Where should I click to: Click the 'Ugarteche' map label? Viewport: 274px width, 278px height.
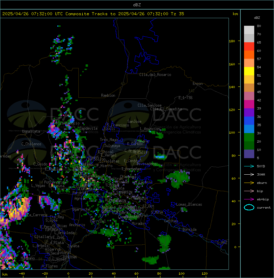pos(81,209)
